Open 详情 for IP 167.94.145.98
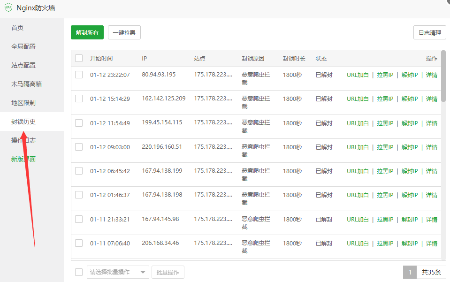This screenshot has width=450, height=282. 432,220
